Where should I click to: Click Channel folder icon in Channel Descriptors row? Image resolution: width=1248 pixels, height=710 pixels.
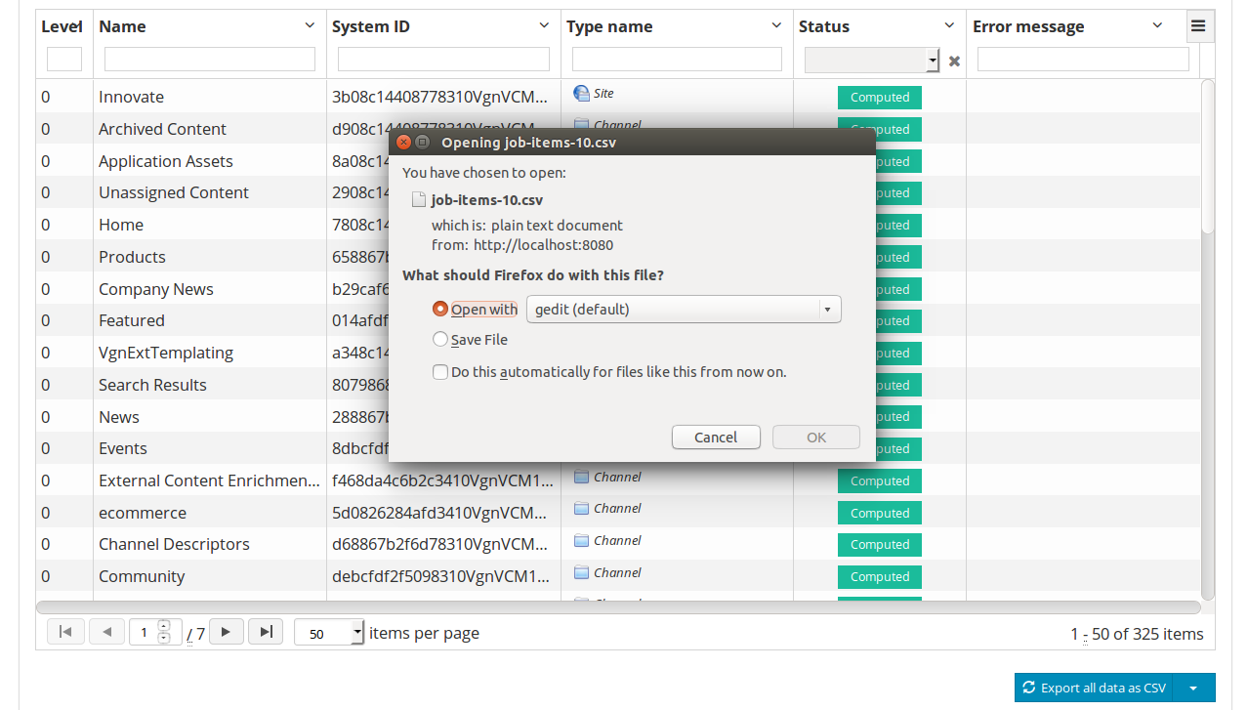(581, 540)
